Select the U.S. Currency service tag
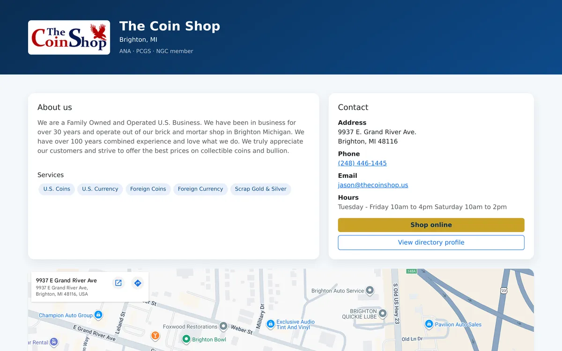Image resolution: width=562 pixels, height=351 pixels. (100, 189)
